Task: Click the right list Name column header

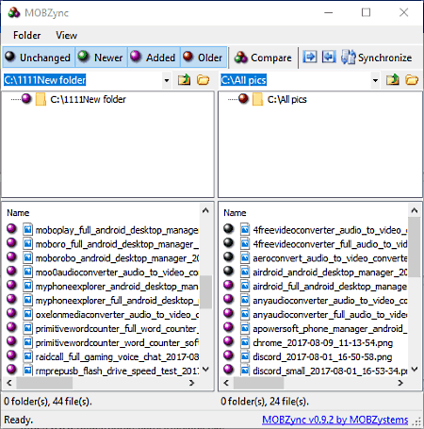Action: click(235, 213)
